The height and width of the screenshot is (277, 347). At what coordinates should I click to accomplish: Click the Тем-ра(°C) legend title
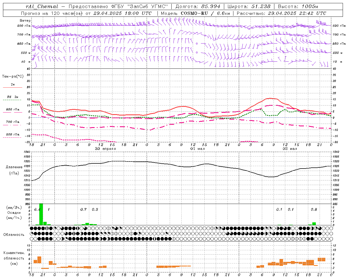tap(13, 76)
